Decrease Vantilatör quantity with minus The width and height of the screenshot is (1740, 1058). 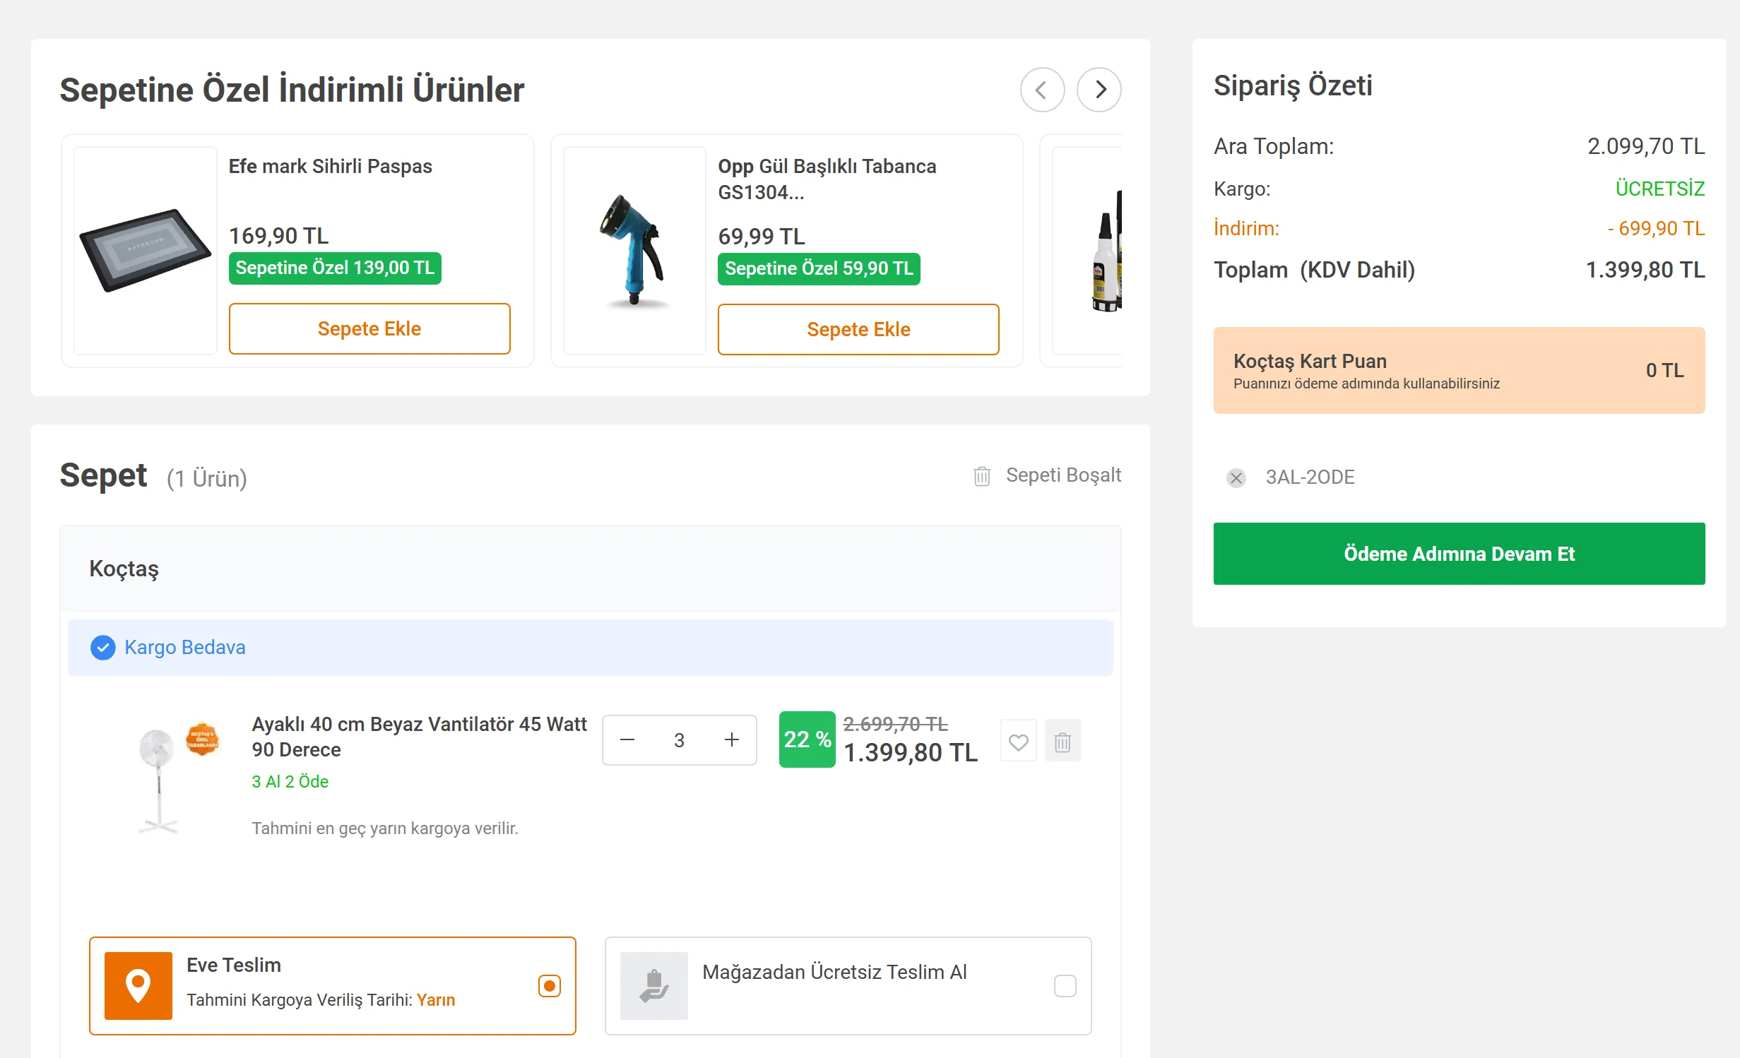[627, 740]
